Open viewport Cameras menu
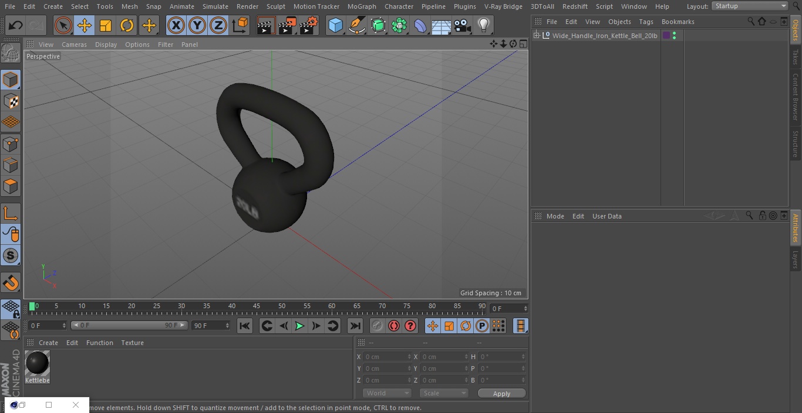 pyautogui.click(x=74, y=45)
